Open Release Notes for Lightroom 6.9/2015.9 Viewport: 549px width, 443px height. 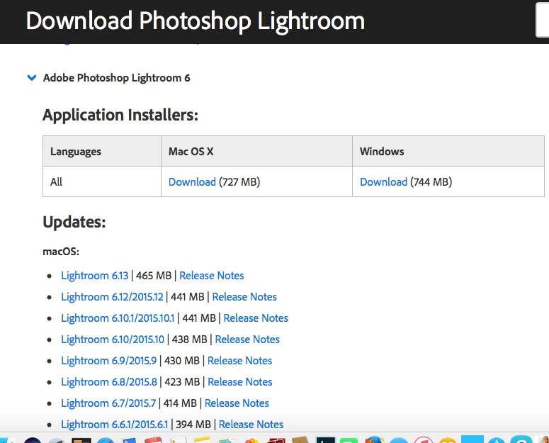239,361
